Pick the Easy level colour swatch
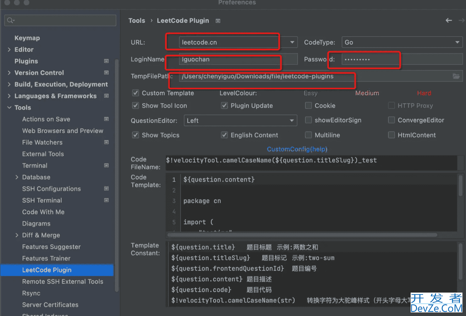 (311, 93)
